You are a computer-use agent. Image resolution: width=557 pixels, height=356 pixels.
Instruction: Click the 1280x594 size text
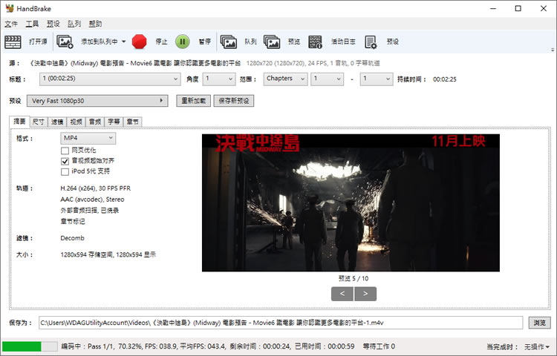(108, 254)
